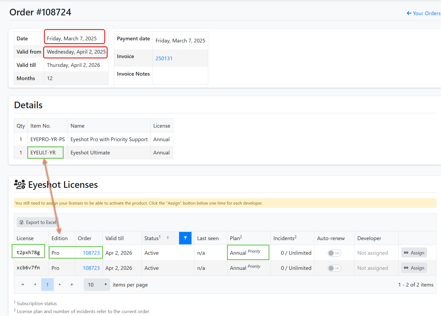The height and width of the screenshot is (316, 441).
Task: Open items per page dropdown
Action: tap(97, 284)
